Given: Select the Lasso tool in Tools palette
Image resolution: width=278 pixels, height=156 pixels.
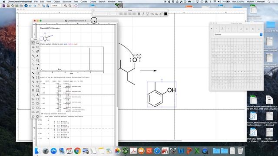Looking at the screenshot, I should coord(33,42).
